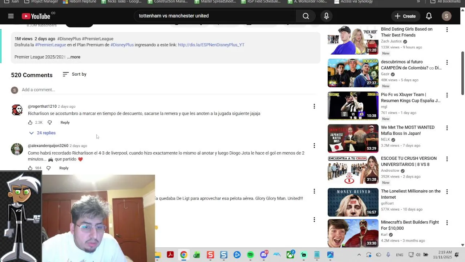Screen dimensions: 465x262
Task: Open menu for We Met The MOST WANTED video
Action: tap(447, 128)
